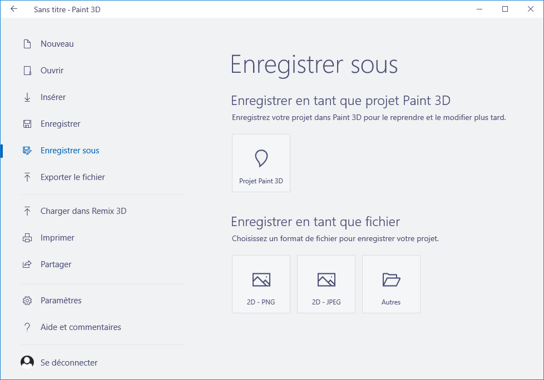Maximize the Paint 3D window

(505, 9)
